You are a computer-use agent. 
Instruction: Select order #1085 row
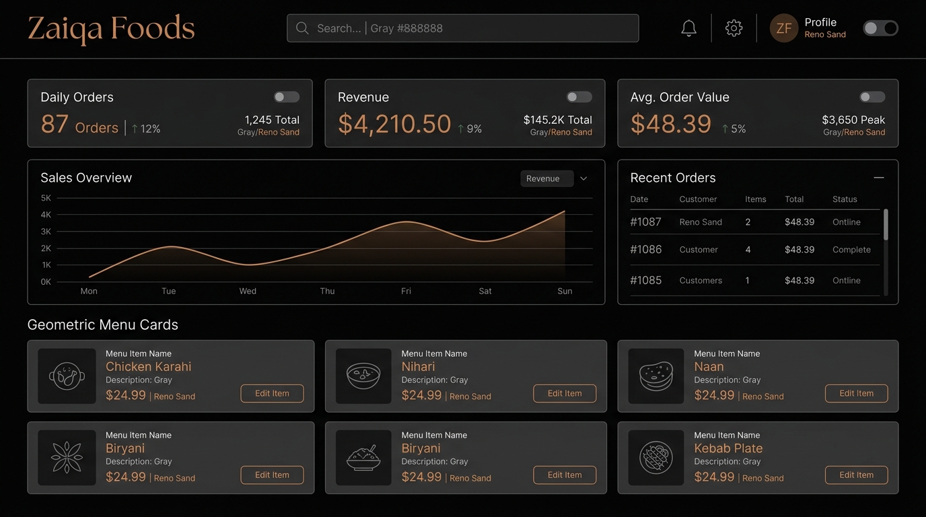tap(754, 280)
